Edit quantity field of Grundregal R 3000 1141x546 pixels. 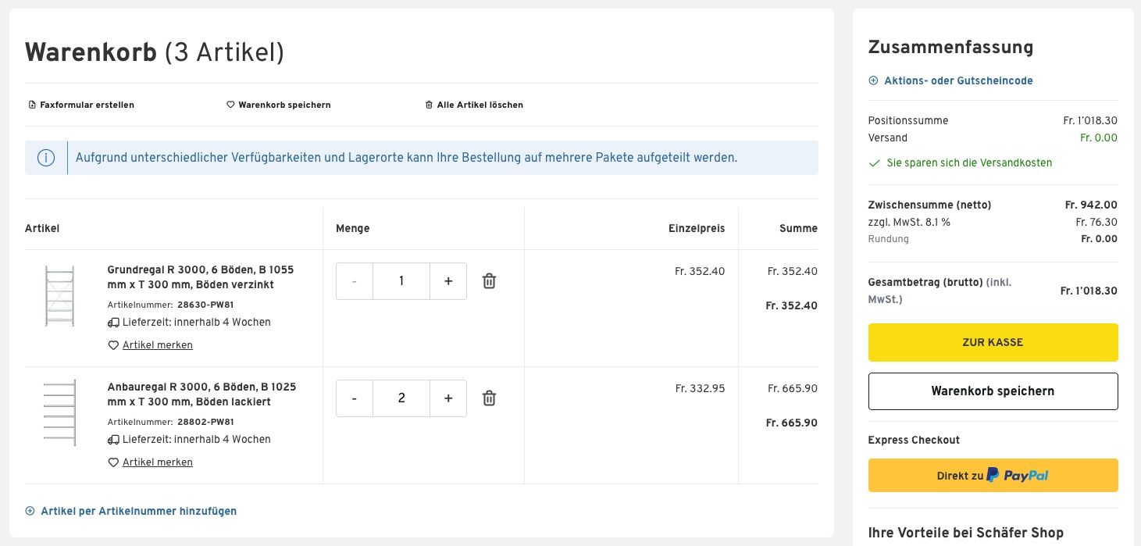point(401,281)
